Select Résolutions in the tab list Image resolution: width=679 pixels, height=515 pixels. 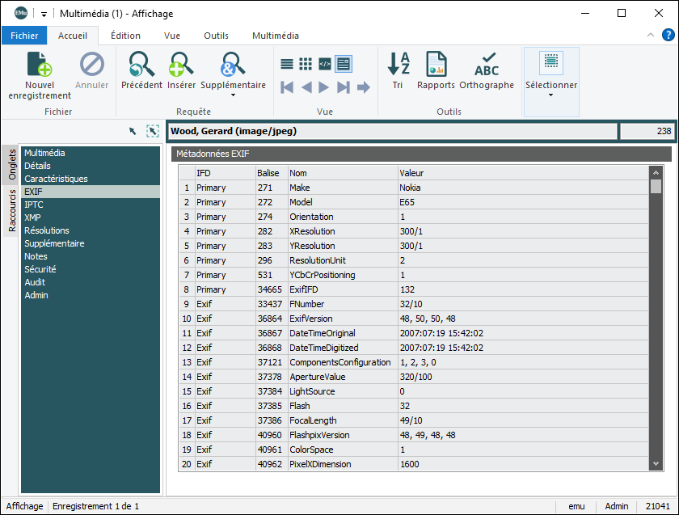pyautogui.click(x=48, y=230)
